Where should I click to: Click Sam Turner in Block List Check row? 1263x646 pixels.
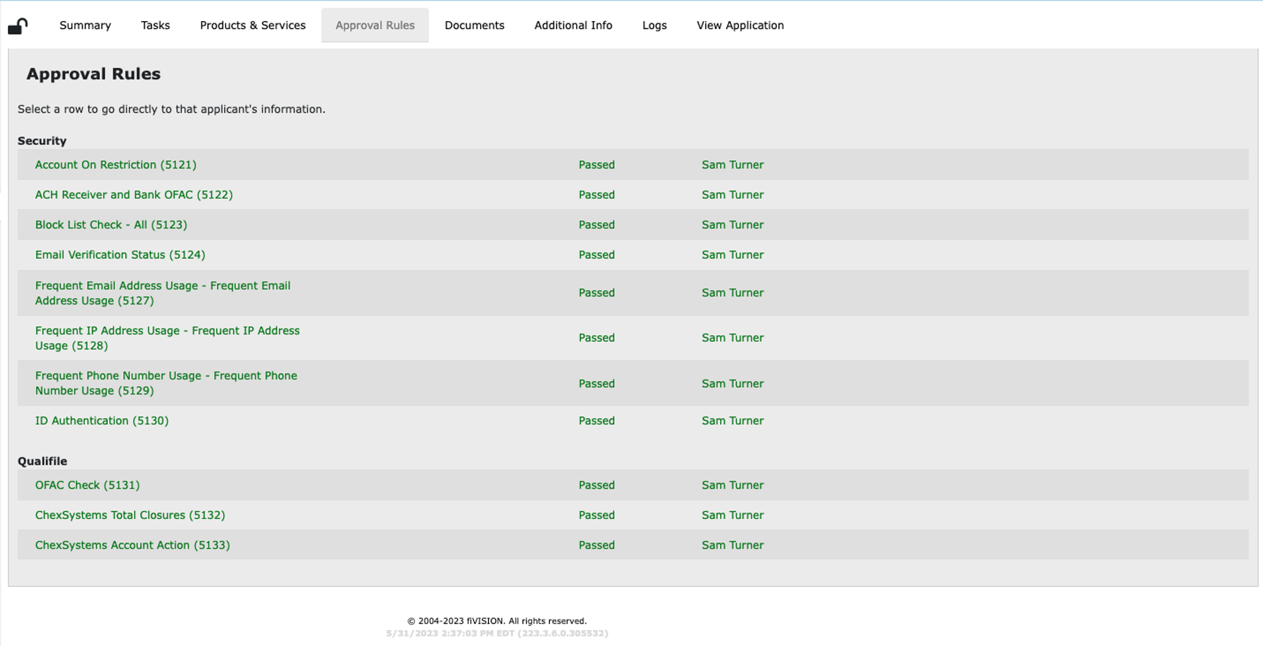point(733,225)
